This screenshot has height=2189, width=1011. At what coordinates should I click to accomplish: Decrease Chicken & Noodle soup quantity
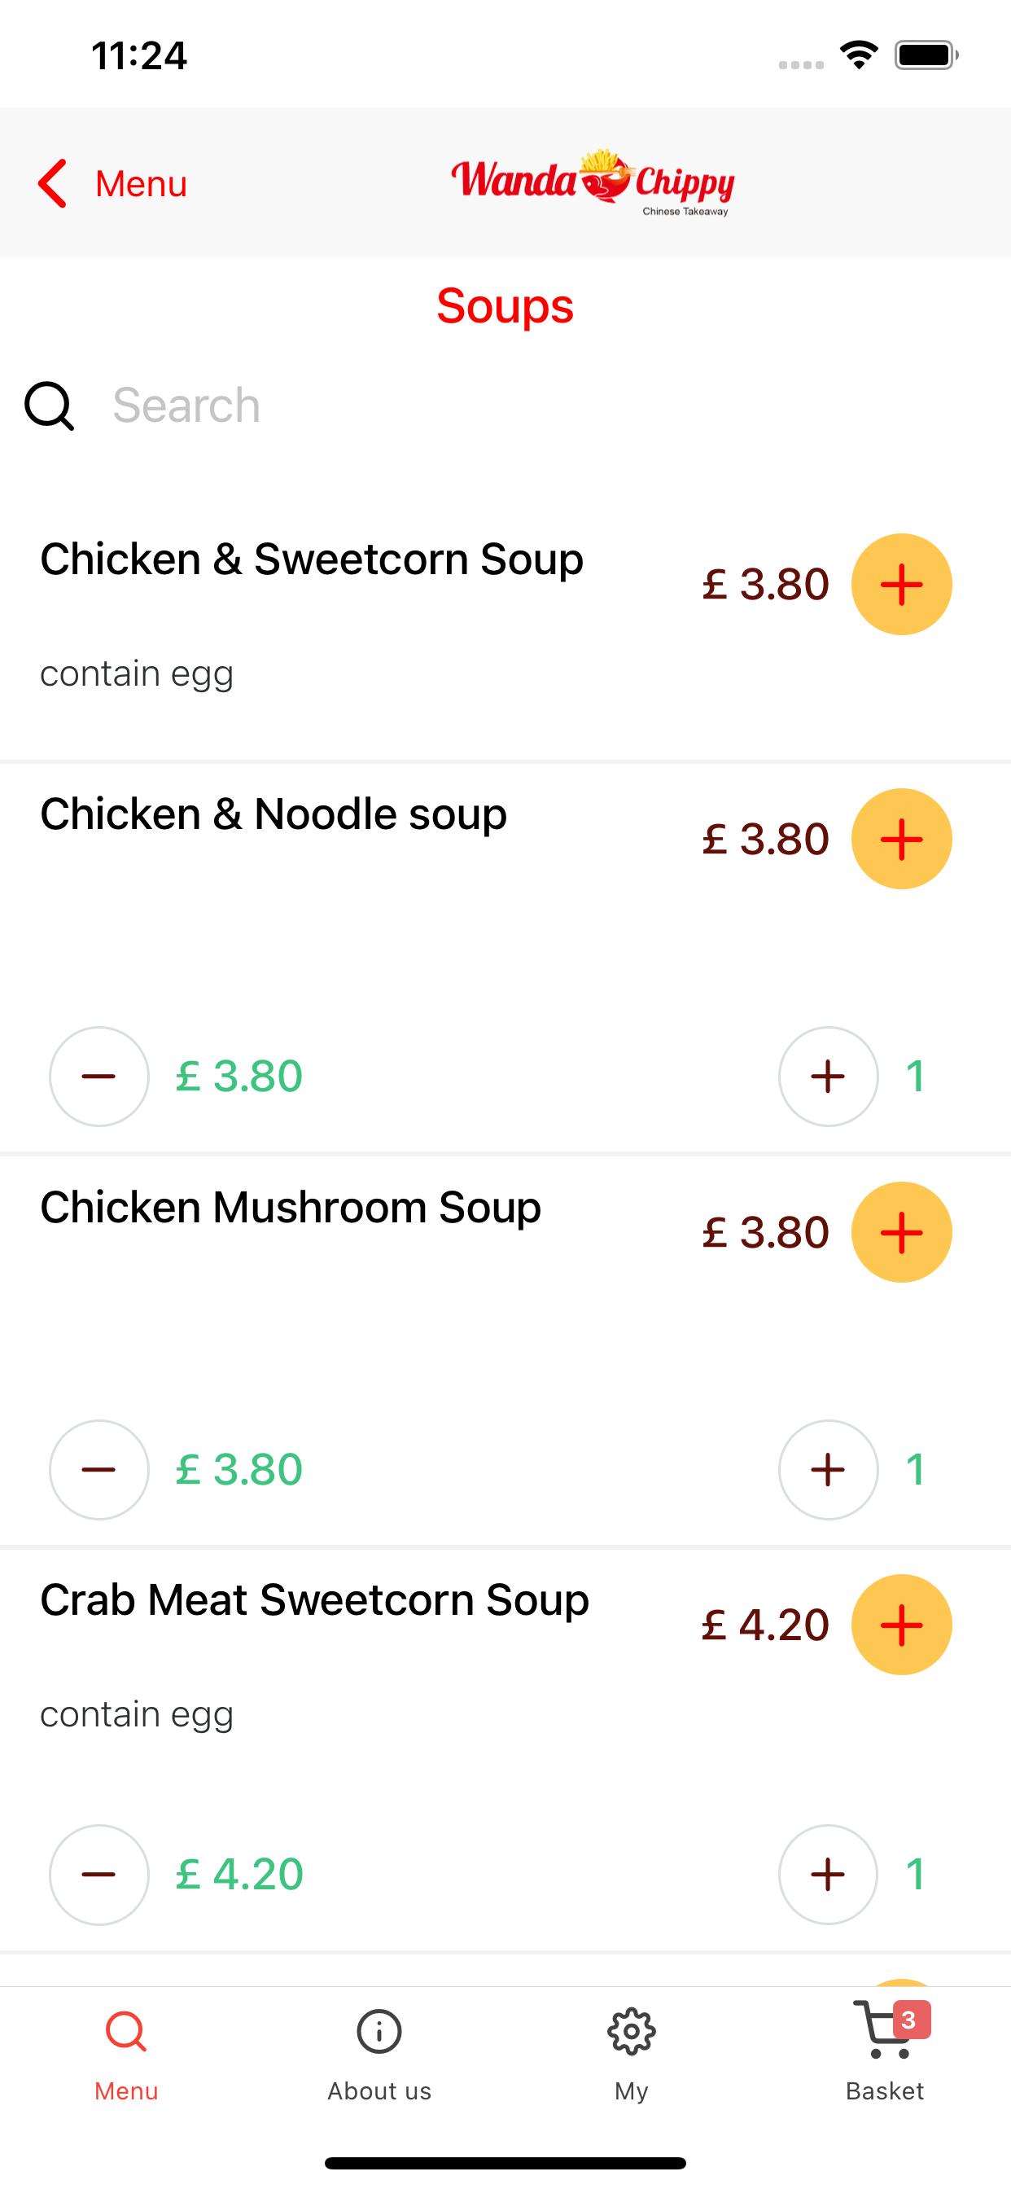click(98, 1077)
